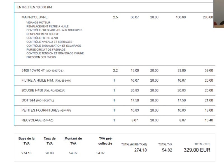Click the FILTRE A HUILE HIM. item row
224x163 pixels.
point(46,81)
